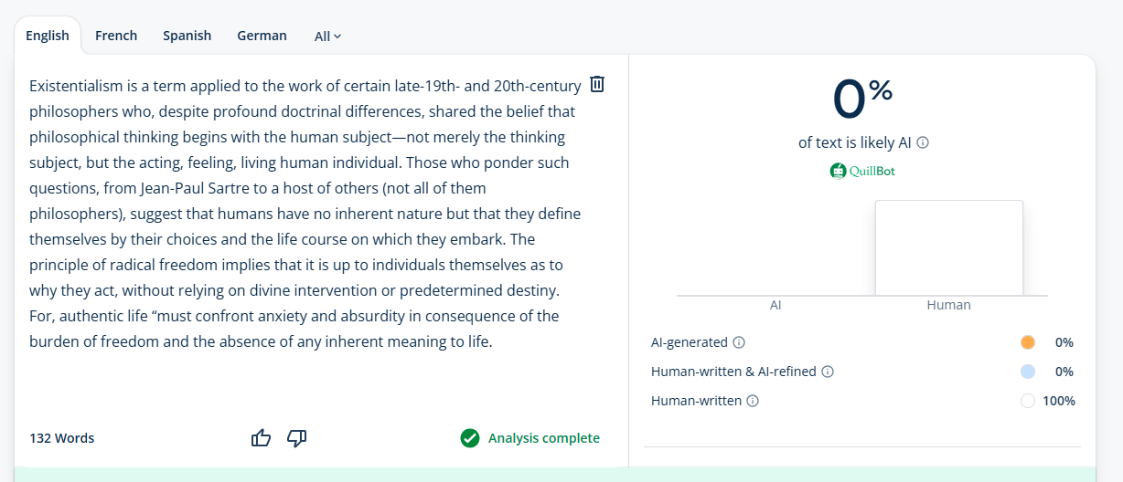Select the German language tab
1123x482 pixels.
point(262,36)
